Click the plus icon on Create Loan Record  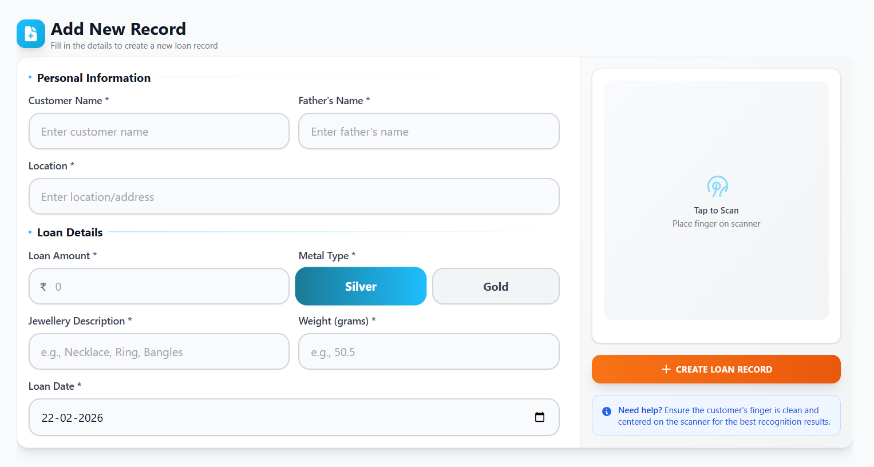coord(666,370)
